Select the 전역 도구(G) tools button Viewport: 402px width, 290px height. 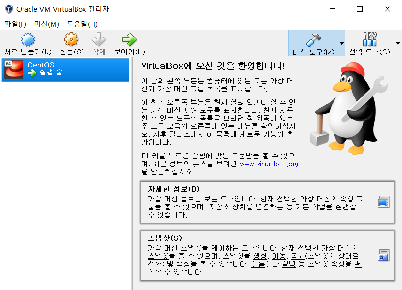point(370,43)
